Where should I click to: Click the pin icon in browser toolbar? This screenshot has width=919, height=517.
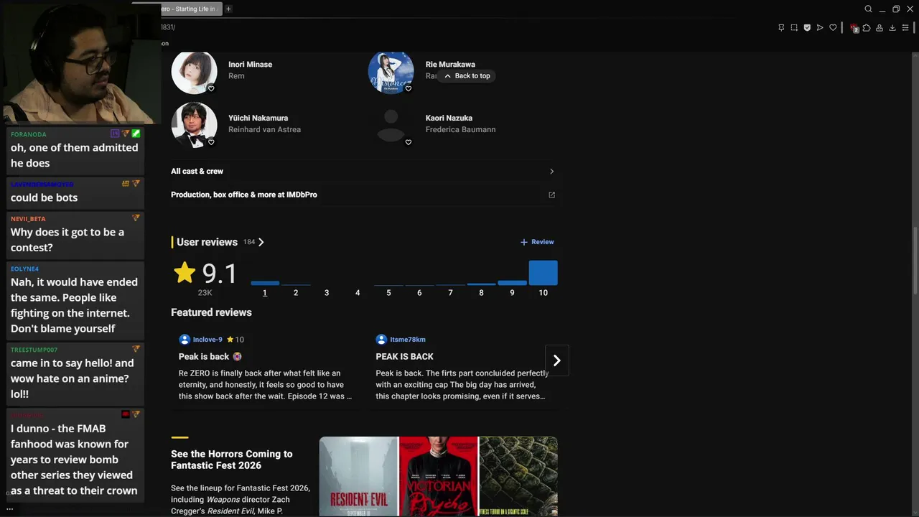pos(781,27)
